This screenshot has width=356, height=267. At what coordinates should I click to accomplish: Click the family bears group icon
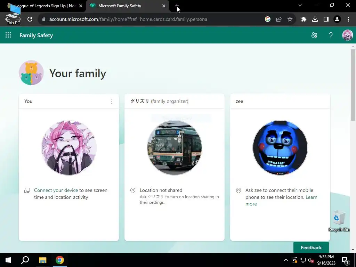coord(31,73)
